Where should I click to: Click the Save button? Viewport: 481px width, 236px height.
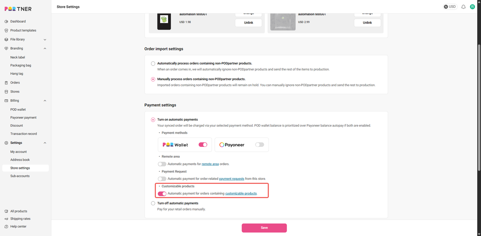pos(264,228)
